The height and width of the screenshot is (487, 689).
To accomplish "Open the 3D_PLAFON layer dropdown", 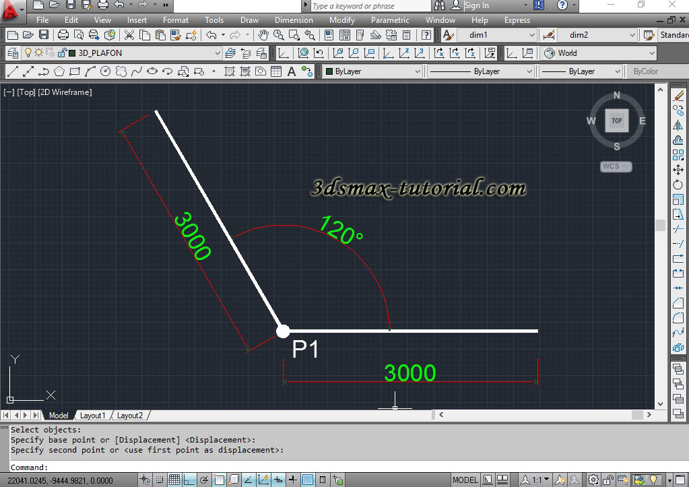I will tap(218, 53).
